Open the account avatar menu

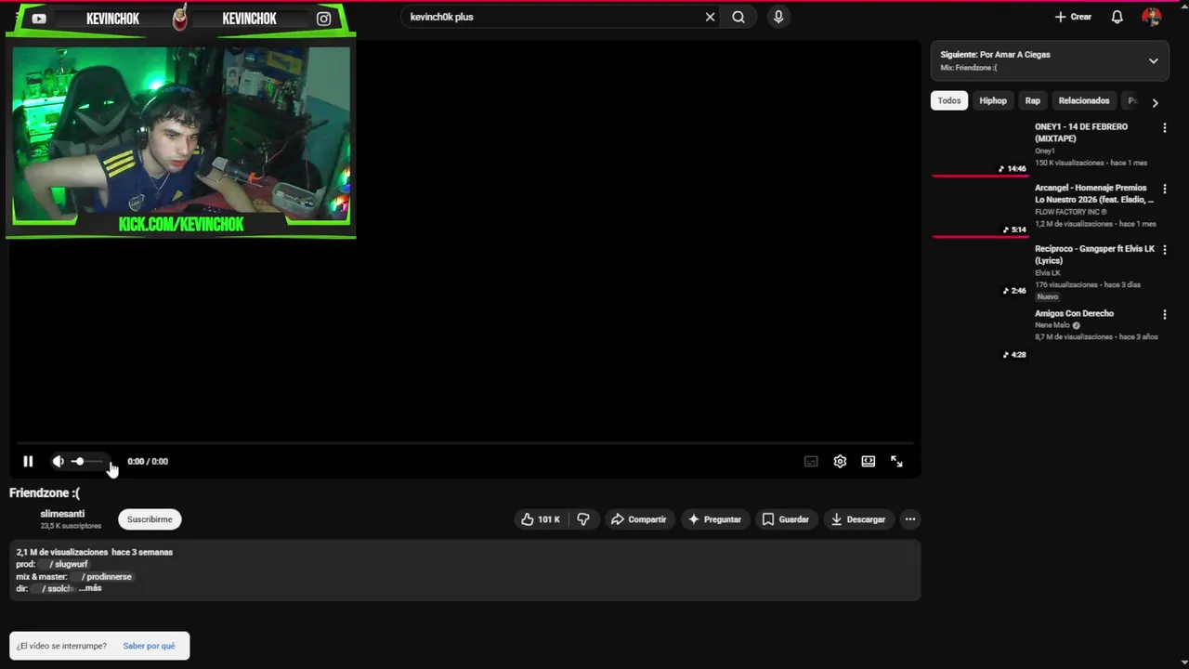pyautogui.click(x=1152, y=17)
